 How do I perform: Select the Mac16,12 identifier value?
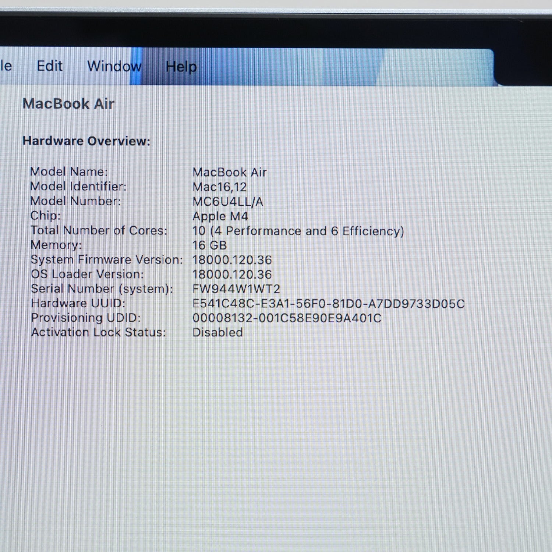[220, 187]
